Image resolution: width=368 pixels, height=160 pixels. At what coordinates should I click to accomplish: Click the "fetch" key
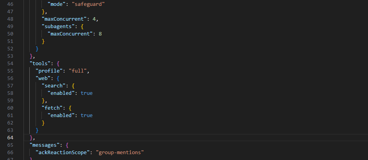(52, 108)
